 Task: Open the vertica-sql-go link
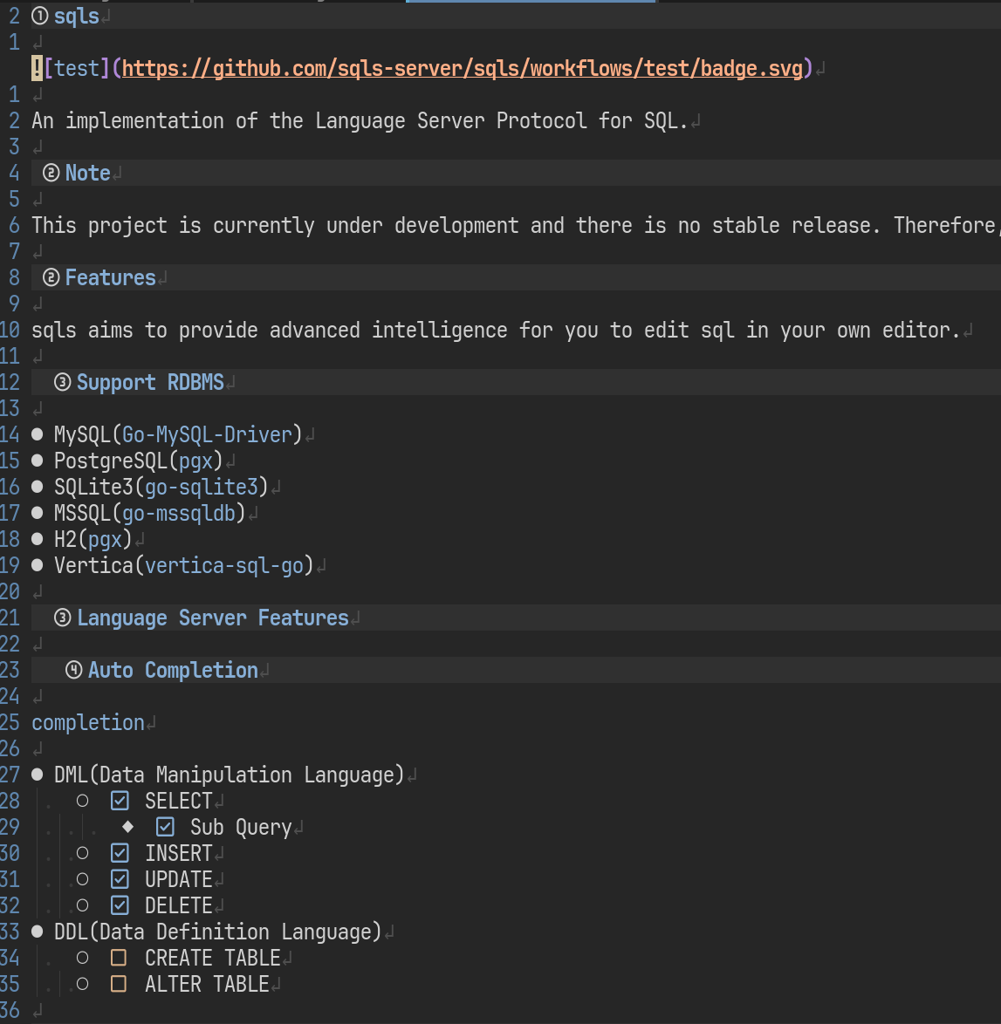click(x=224, y=565)
